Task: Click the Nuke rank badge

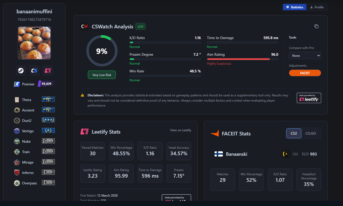Action: (x=48, y=141)
